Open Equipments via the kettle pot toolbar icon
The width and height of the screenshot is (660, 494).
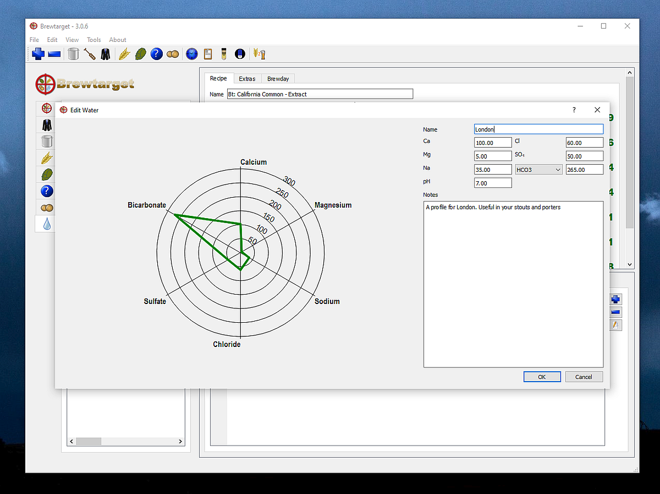click(x=73, y=54)
